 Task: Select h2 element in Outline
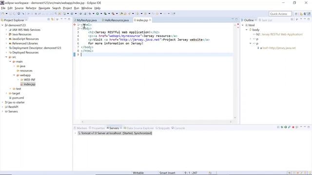(279, 35)
